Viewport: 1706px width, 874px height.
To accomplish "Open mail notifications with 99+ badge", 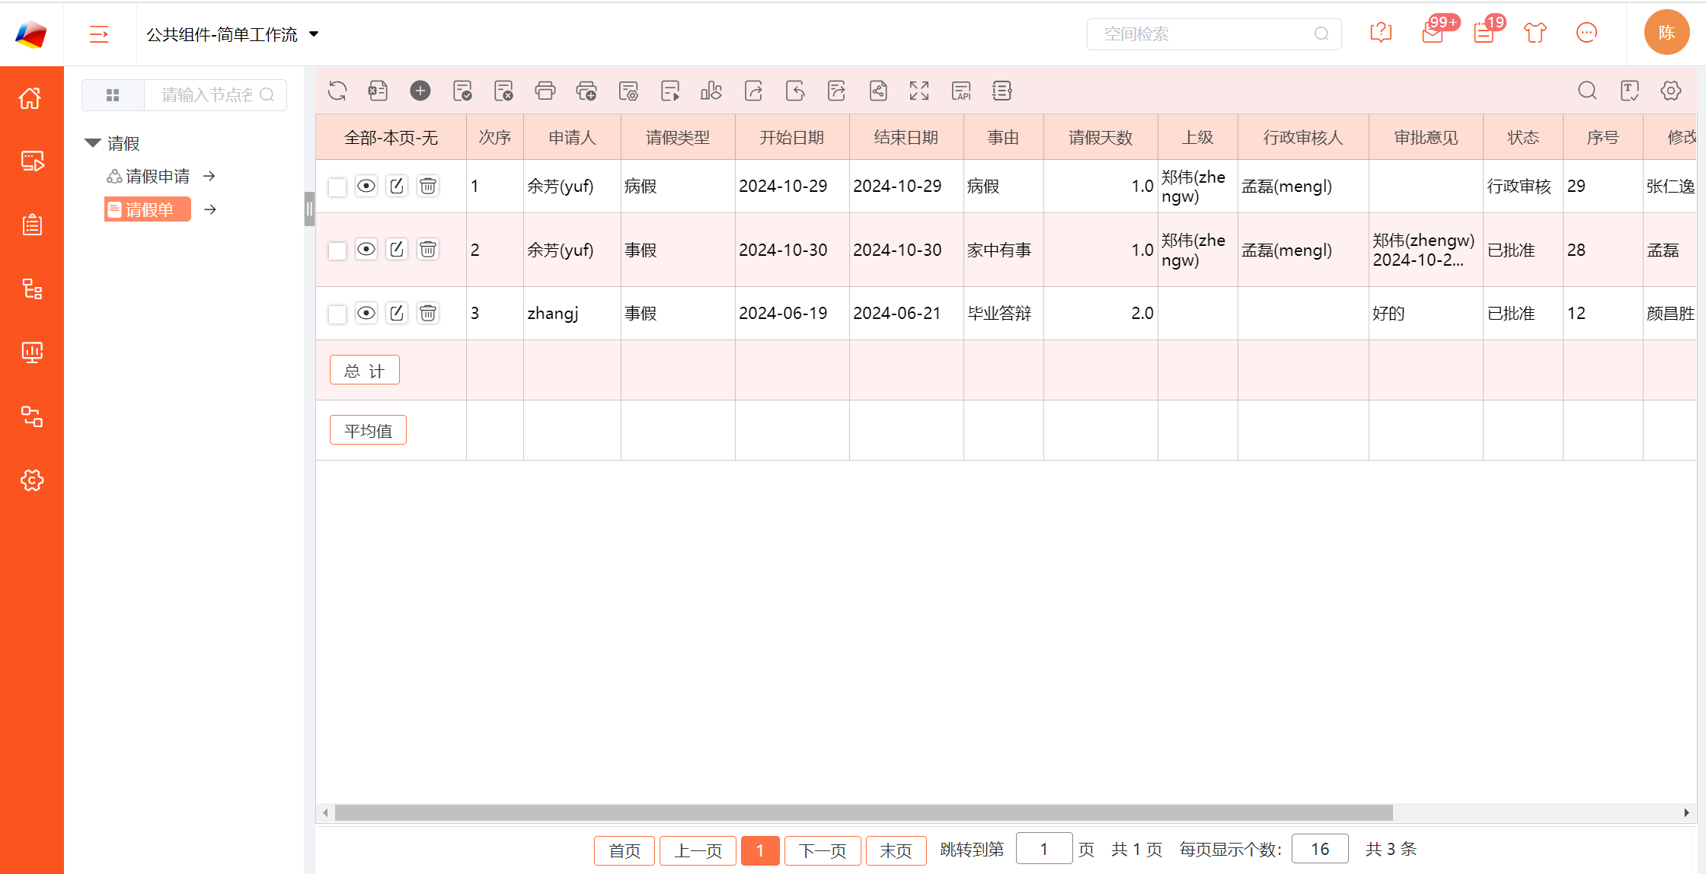I will click(1433, 33).
